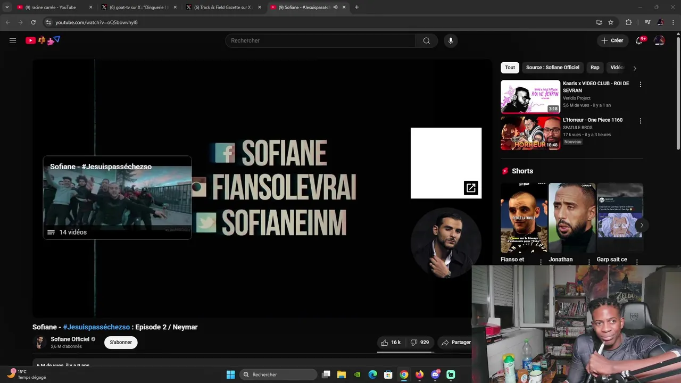Open Microsoft Edge from taskbar

[372, 374]
